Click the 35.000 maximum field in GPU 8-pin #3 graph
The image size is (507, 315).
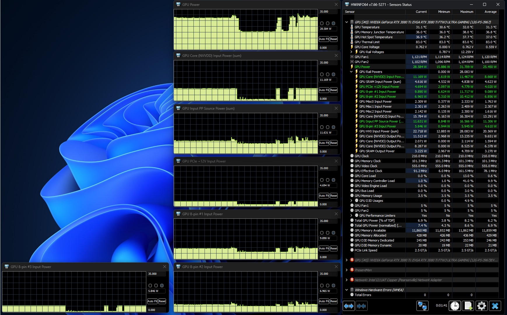point(156,274)
